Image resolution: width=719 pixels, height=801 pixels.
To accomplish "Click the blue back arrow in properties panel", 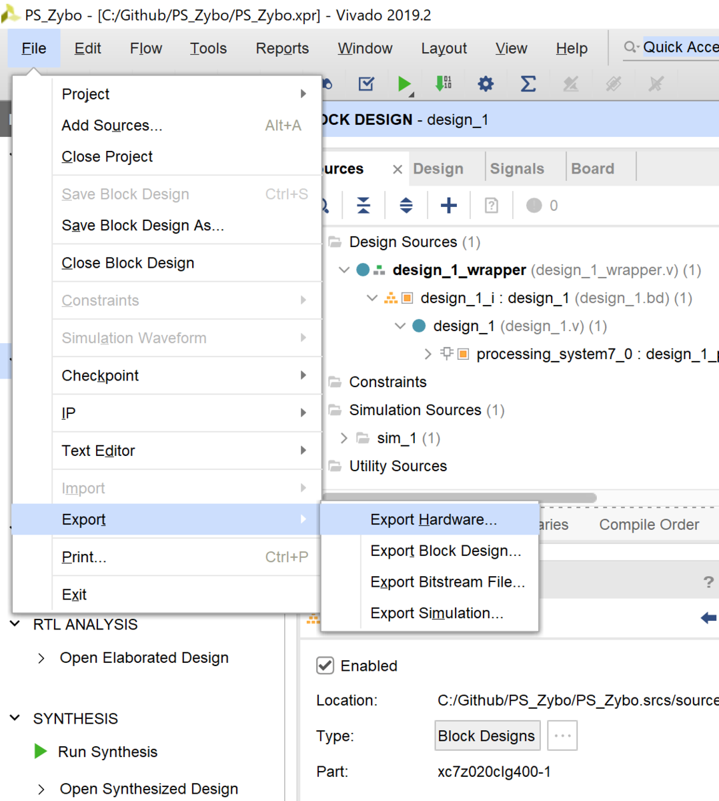I will point(708,617).
